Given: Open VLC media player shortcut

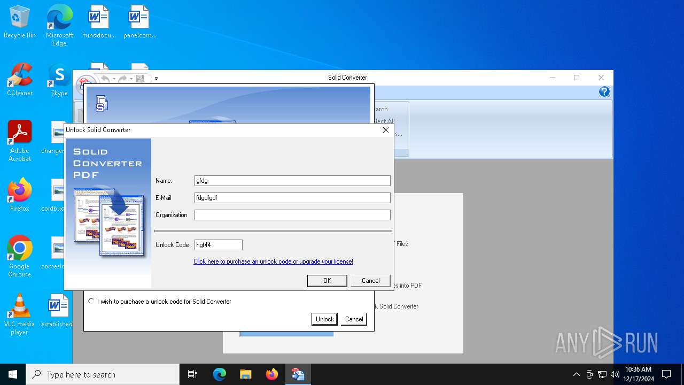Looking at the screenshot, I should (20, 314).
